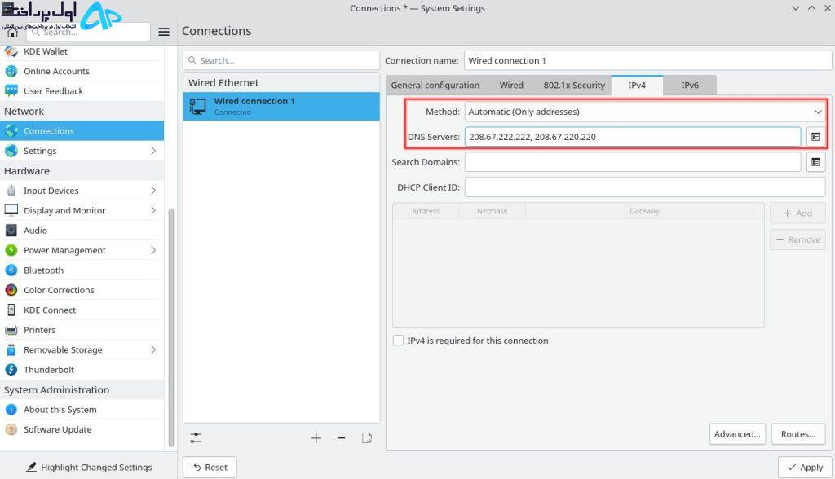Click the Power Management icon
Screen dimensions: 835x479
(11, 250)
